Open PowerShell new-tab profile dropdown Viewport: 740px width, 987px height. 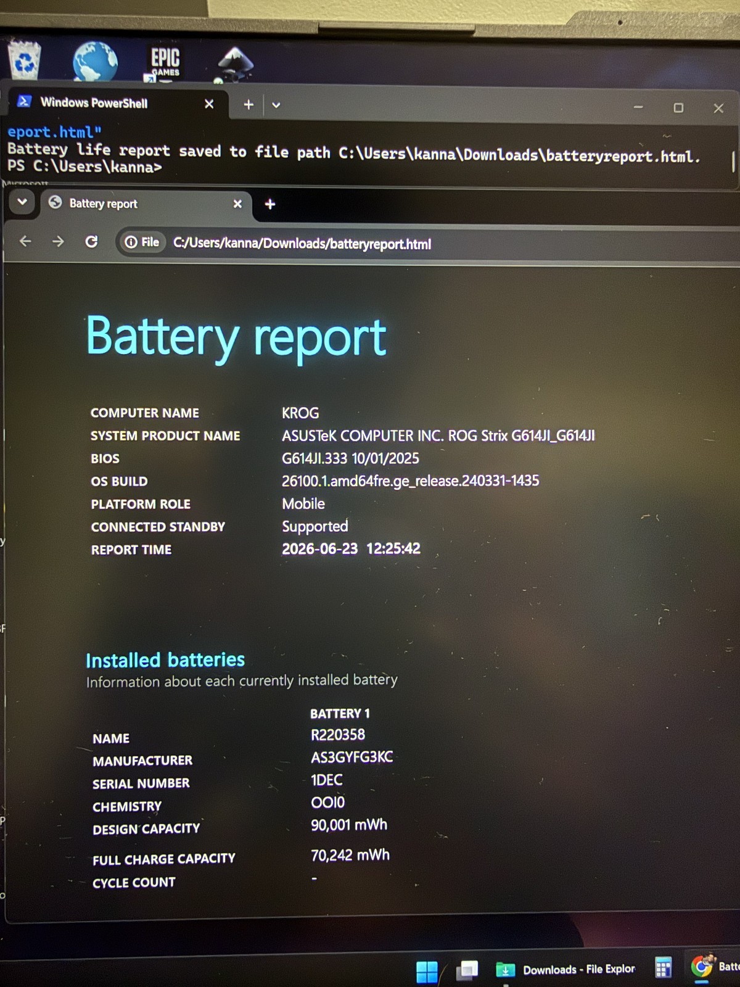point(276,105)
